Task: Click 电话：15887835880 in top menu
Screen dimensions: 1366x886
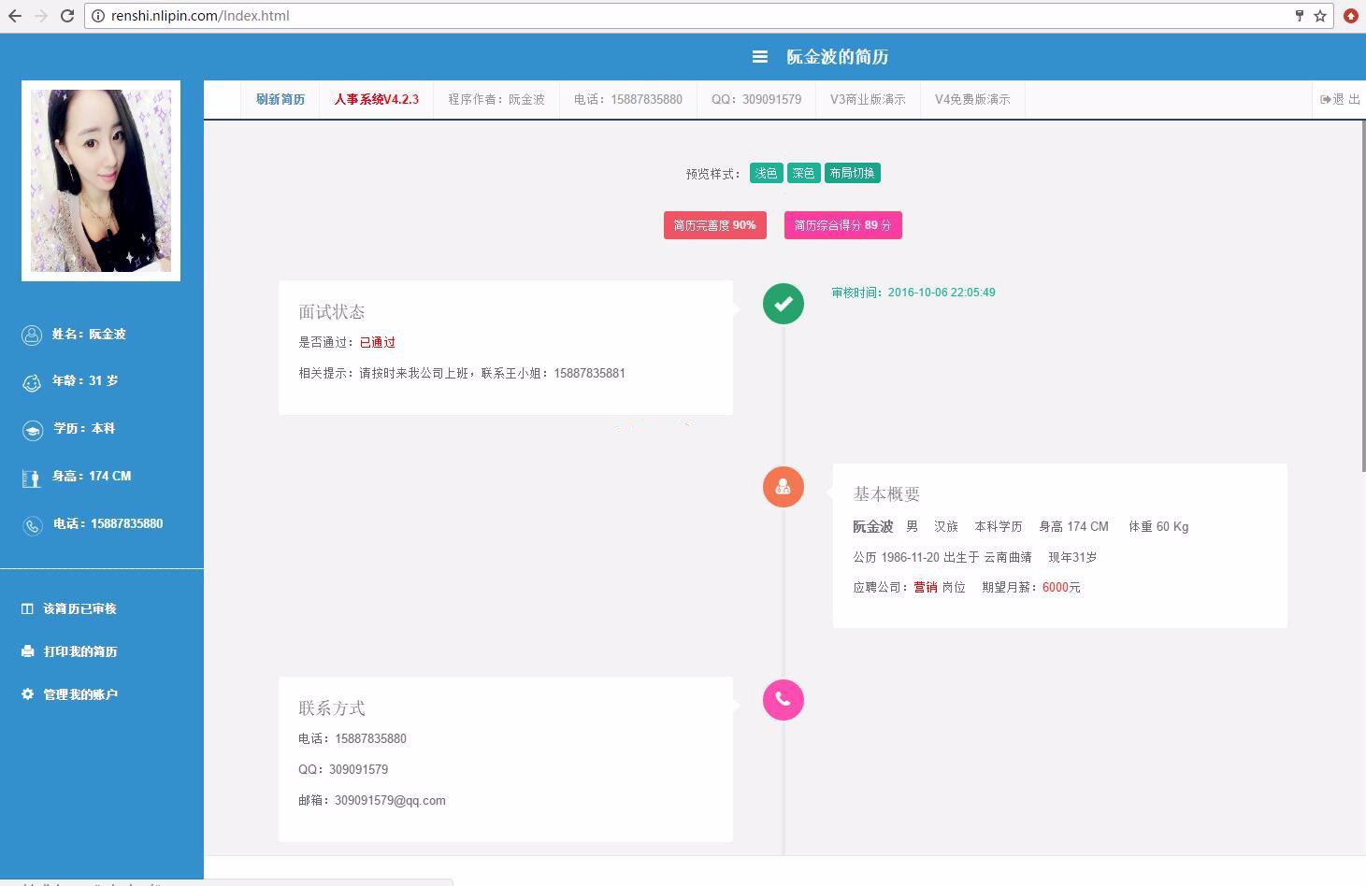Action: coord(628,99)
